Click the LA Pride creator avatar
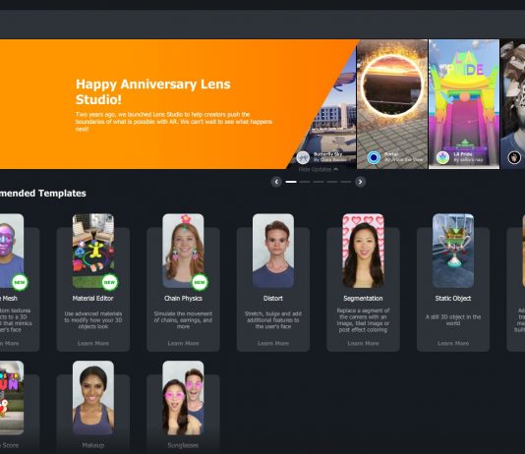Viewport: 525px width, 454px height. (x=442, y=157)
